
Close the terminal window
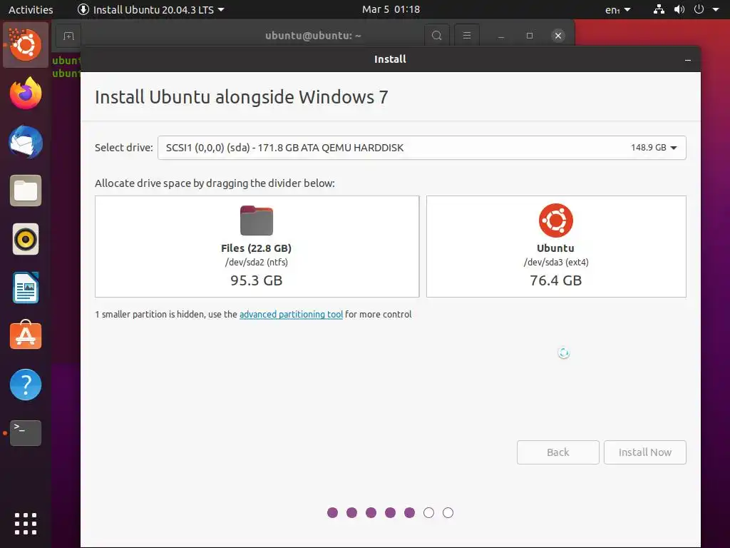pyautogui.click(x=558, y=36)
